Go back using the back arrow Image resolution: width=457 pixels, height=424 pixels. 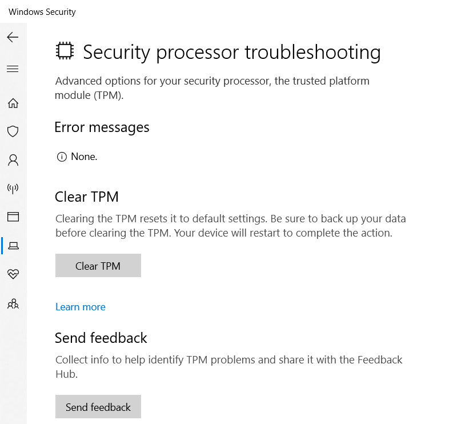pyautogui.click(x=13, y=38)
